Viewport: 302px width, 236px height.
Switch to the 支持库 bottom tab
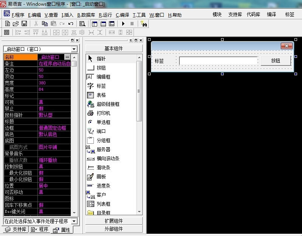[x=16, y=229]
